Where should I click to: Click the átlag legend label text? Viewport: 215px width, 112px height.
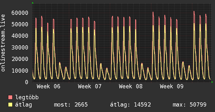coord(23,105)
